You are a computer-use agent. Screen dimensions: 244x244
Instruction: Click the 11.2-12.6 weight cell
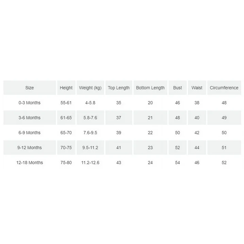90,163
